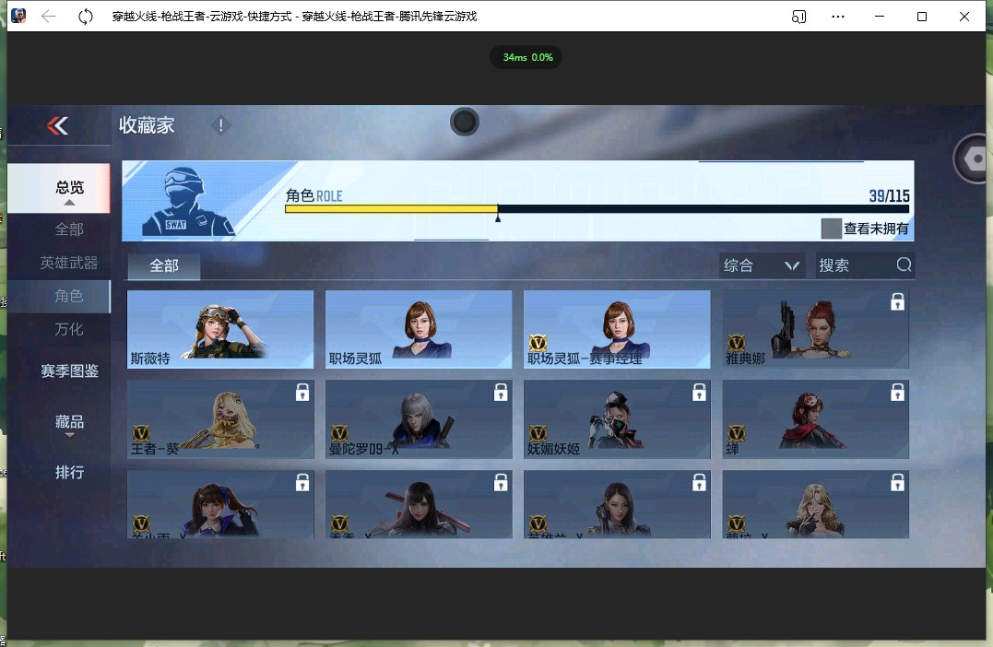Click the lock icon on the twin-tail girl card
The width and height of the screenshot is (993, 647).
click(302, 483)
